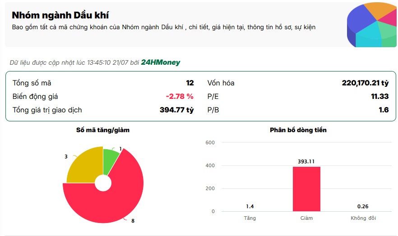Click the 3D pie chart illustration
This screenshot has width=398, height=236.
coord(371,25)
